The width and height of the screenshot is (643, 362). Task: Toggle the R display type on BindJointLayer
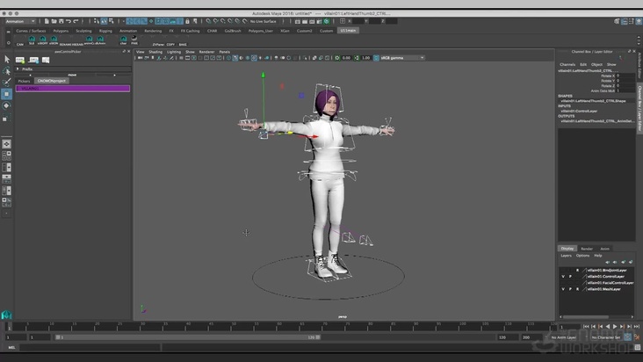pos(577,270)
